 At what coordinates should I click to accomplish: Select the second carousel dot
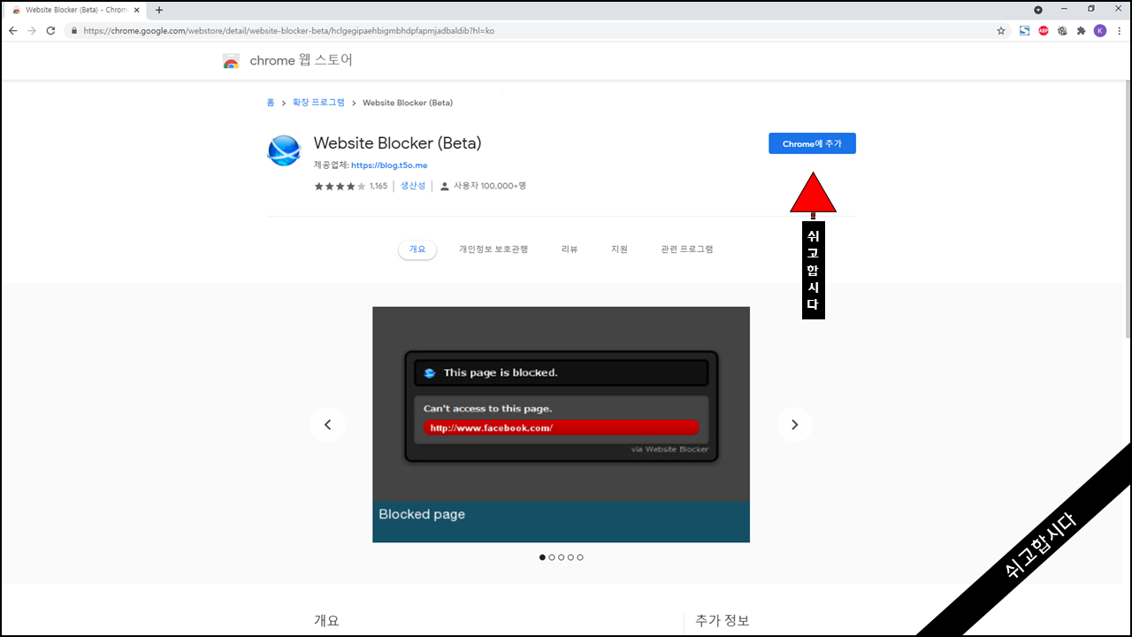pos(552,557)
